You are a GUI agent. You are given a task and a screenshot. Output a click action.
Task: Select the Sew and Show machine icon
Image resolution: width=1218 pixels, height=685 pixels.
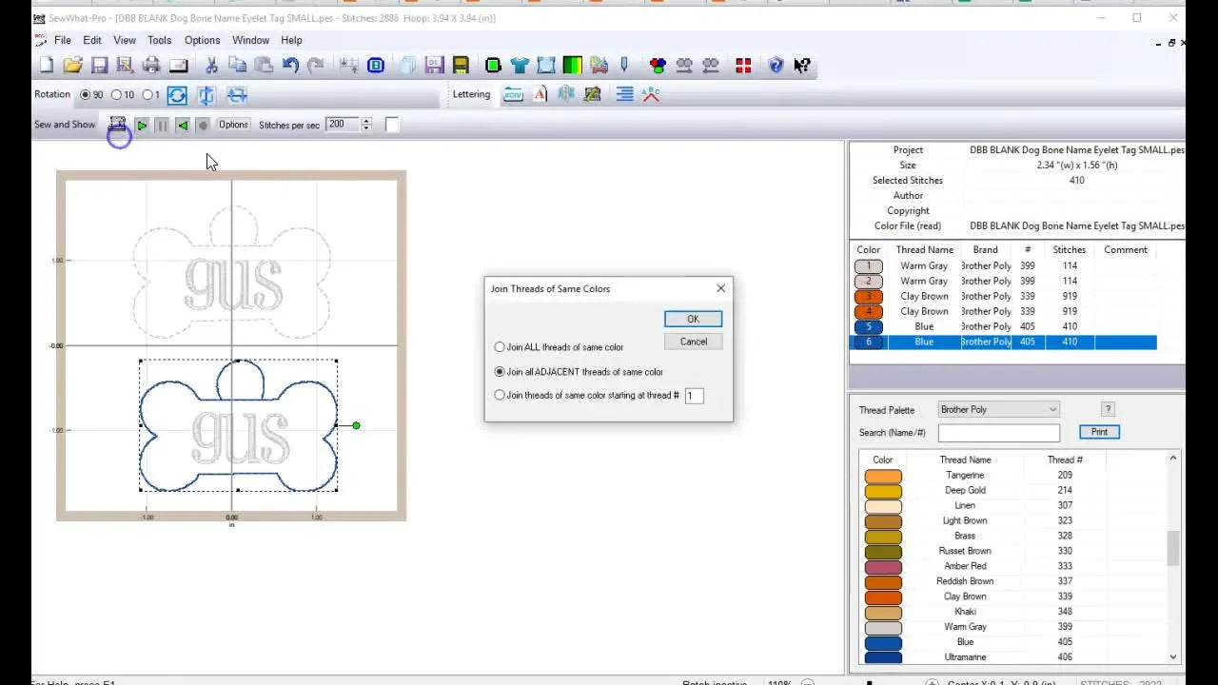pos(118,125)
